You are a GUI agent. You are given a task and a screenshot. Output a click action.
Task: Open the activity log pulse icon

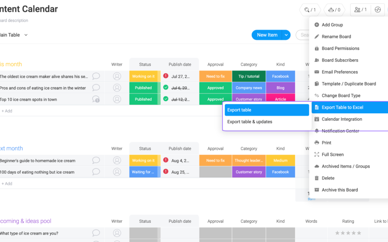378,10
